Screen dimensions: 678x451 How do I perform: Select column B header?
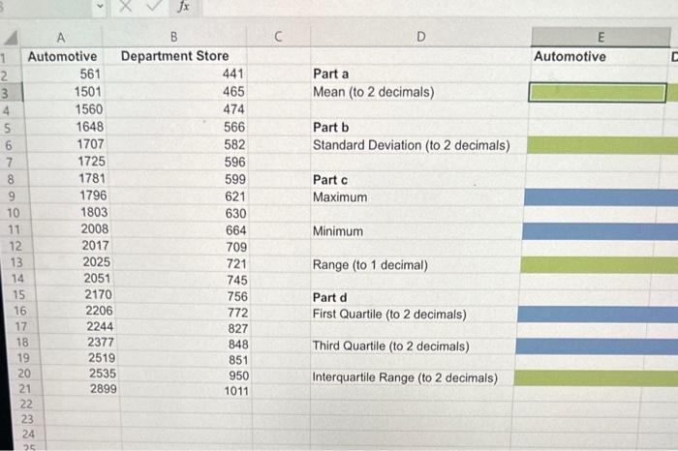point(173,37)
